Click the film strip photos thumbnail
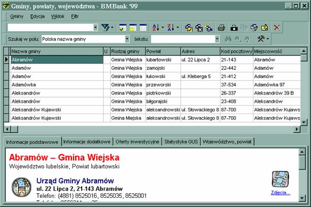This screenshot has height=207, width=311. tap(280, 179)
